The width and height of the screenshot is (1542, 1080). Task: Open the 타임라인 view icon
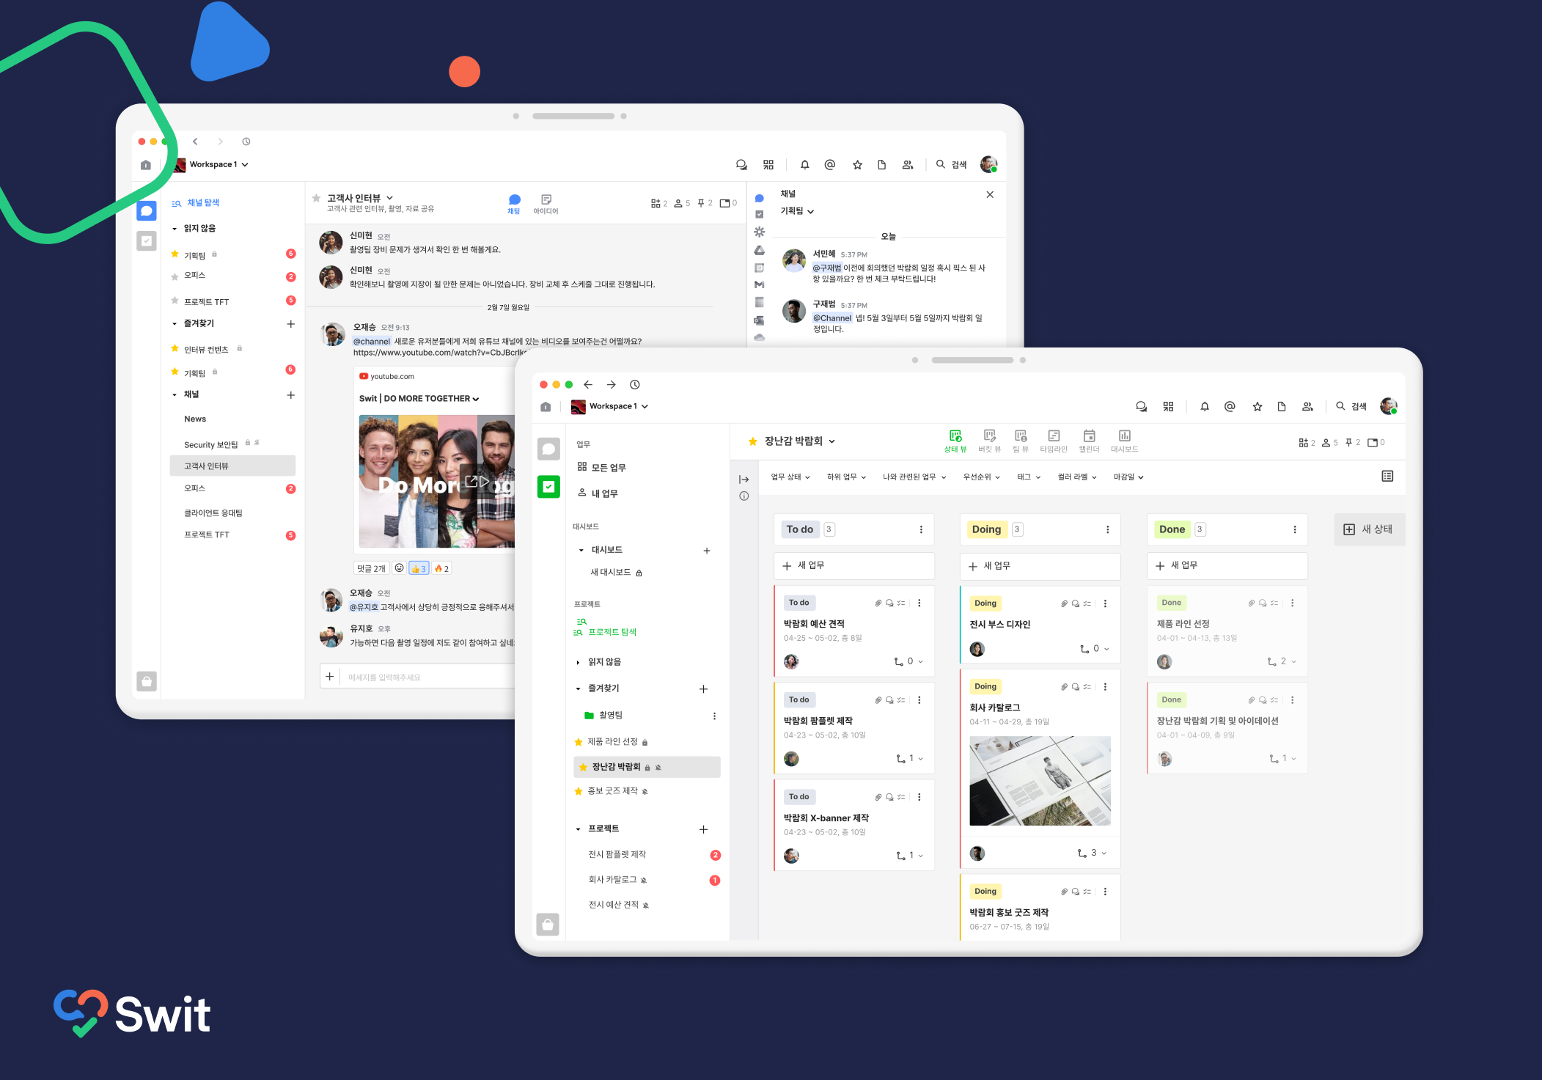tap(1053, 440)
